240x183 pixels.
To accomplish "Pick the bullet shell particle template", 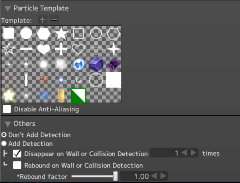I will (61, 95).
